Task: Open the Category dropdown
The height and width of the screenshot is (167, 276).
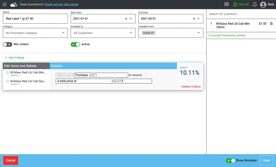Action: click(x=35, y=33)
